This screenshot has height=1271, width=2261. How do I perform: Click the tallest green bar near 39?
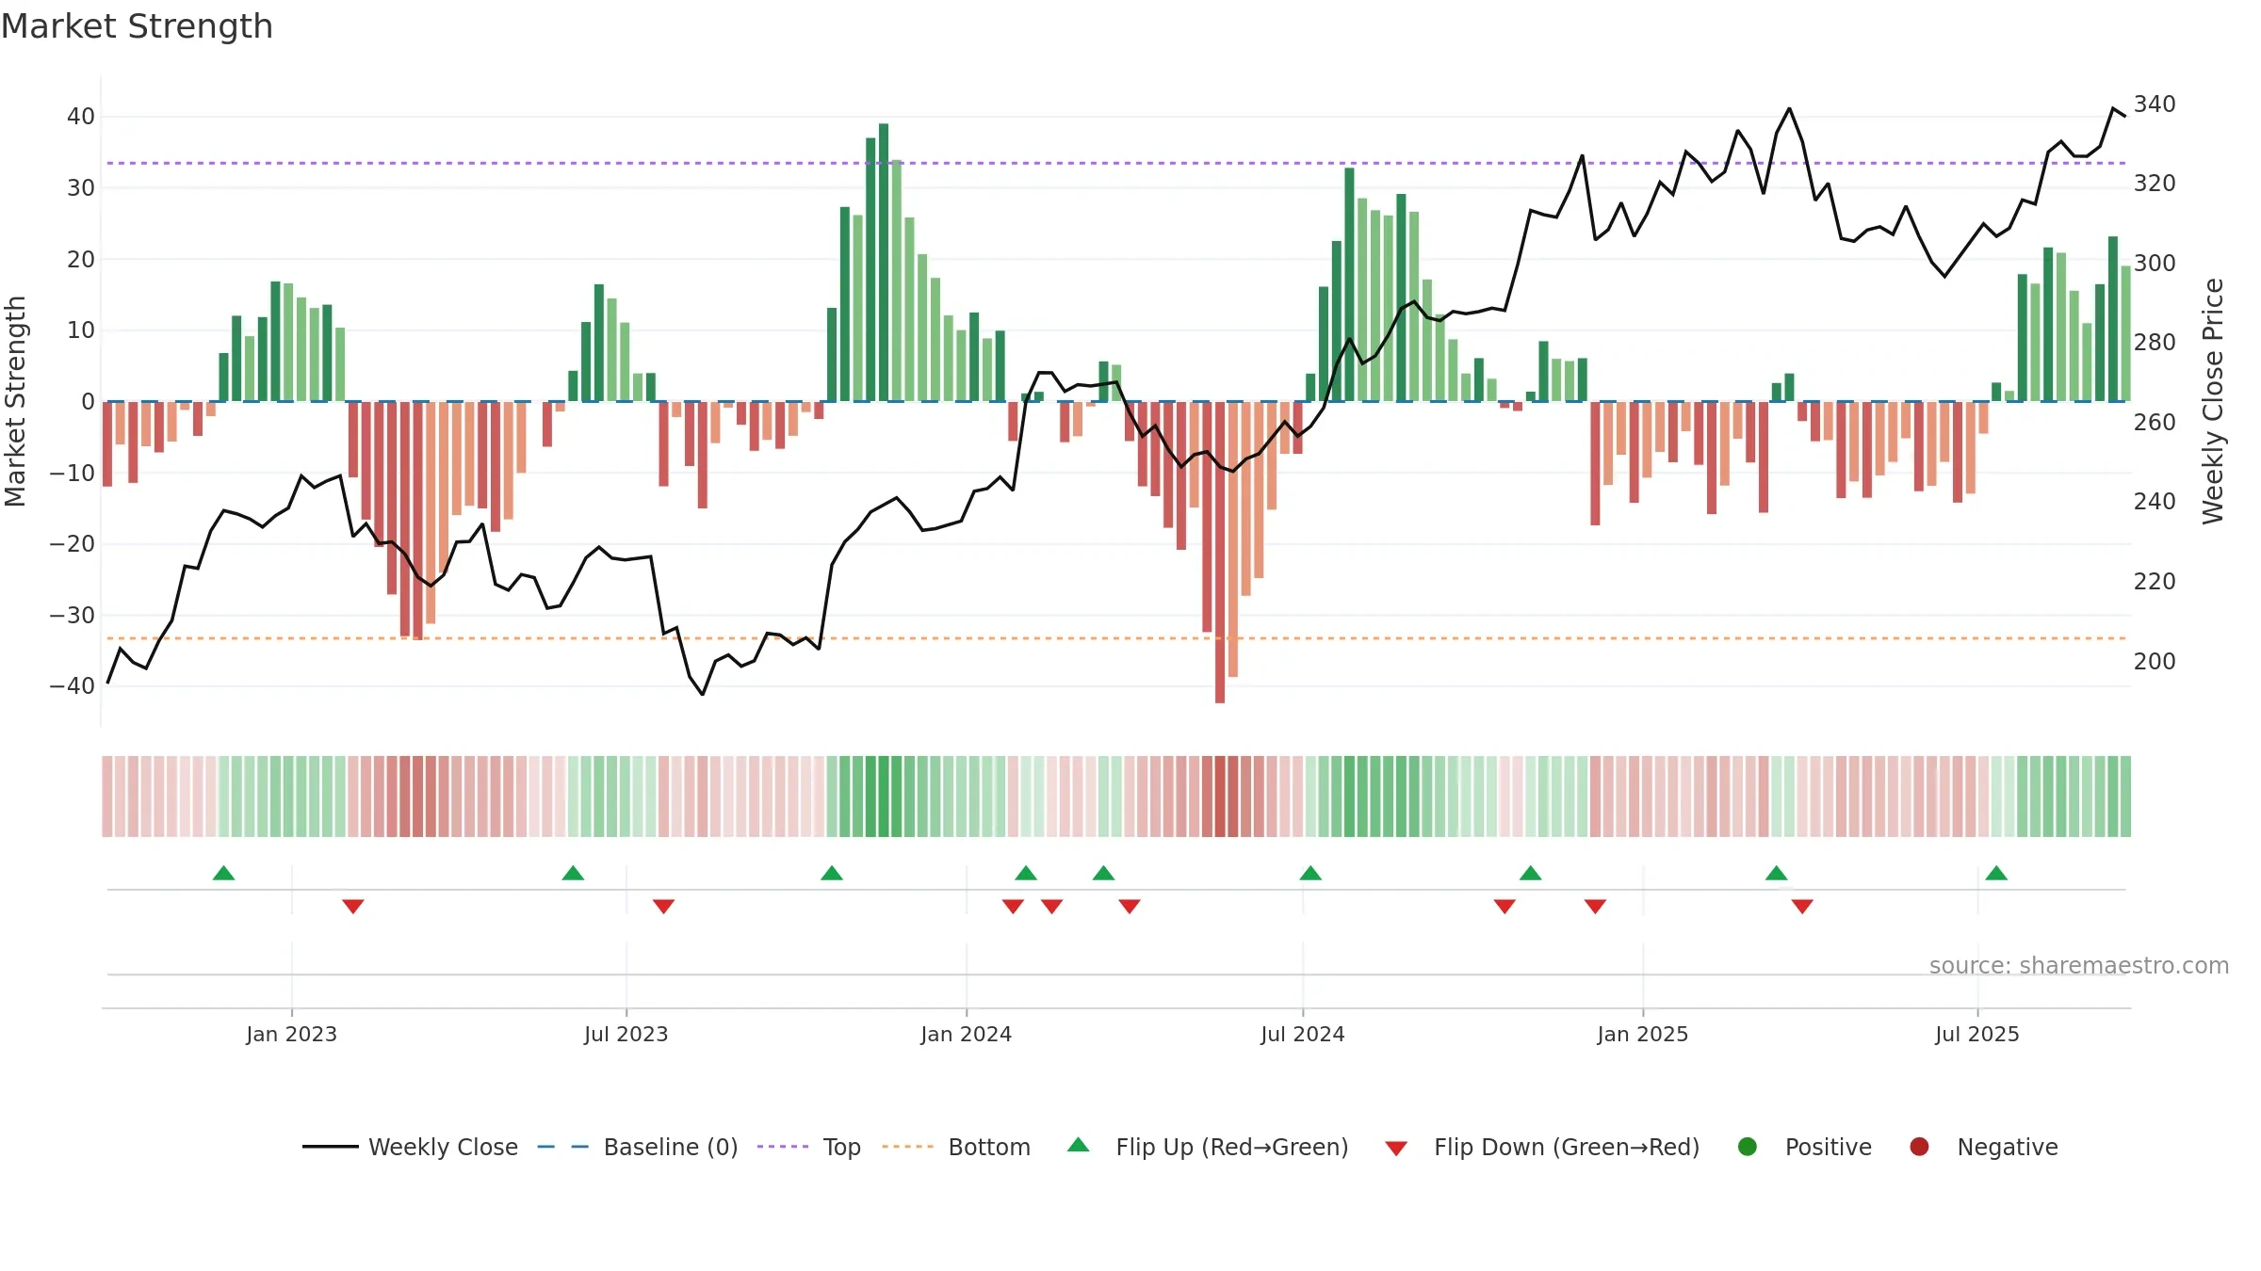884,263
